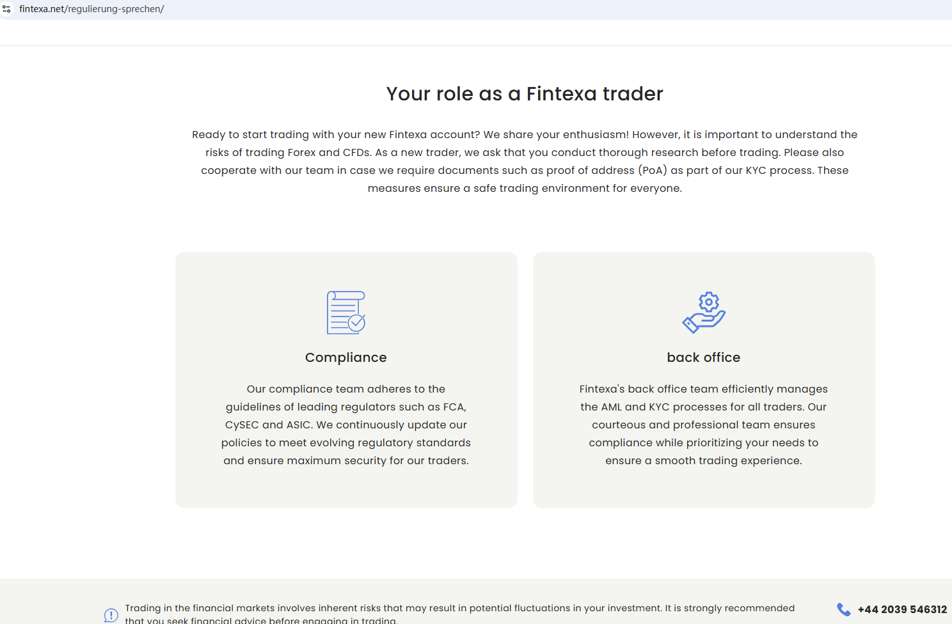This screenshot has width=952, height=624.
Task: Click "ensure maximum security for our traders" text
Action: click(346, 460)
